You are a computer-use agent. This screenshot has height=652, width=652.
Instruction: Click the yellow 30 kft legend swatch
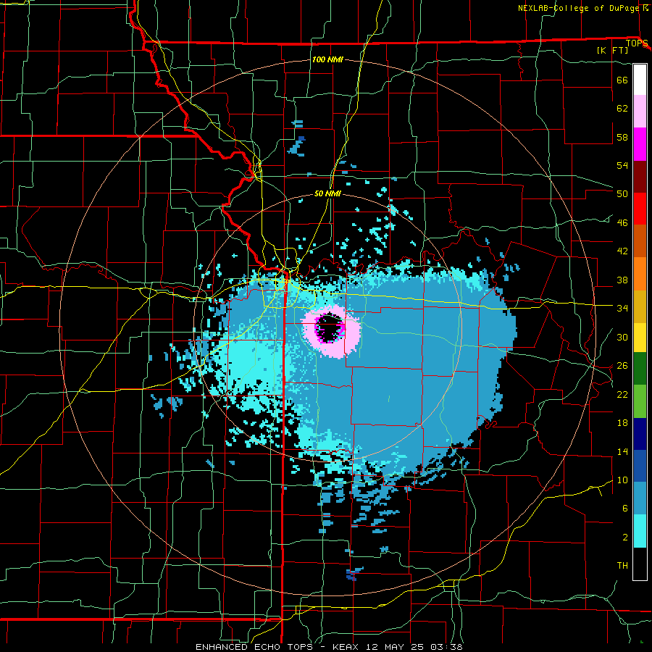640,338
